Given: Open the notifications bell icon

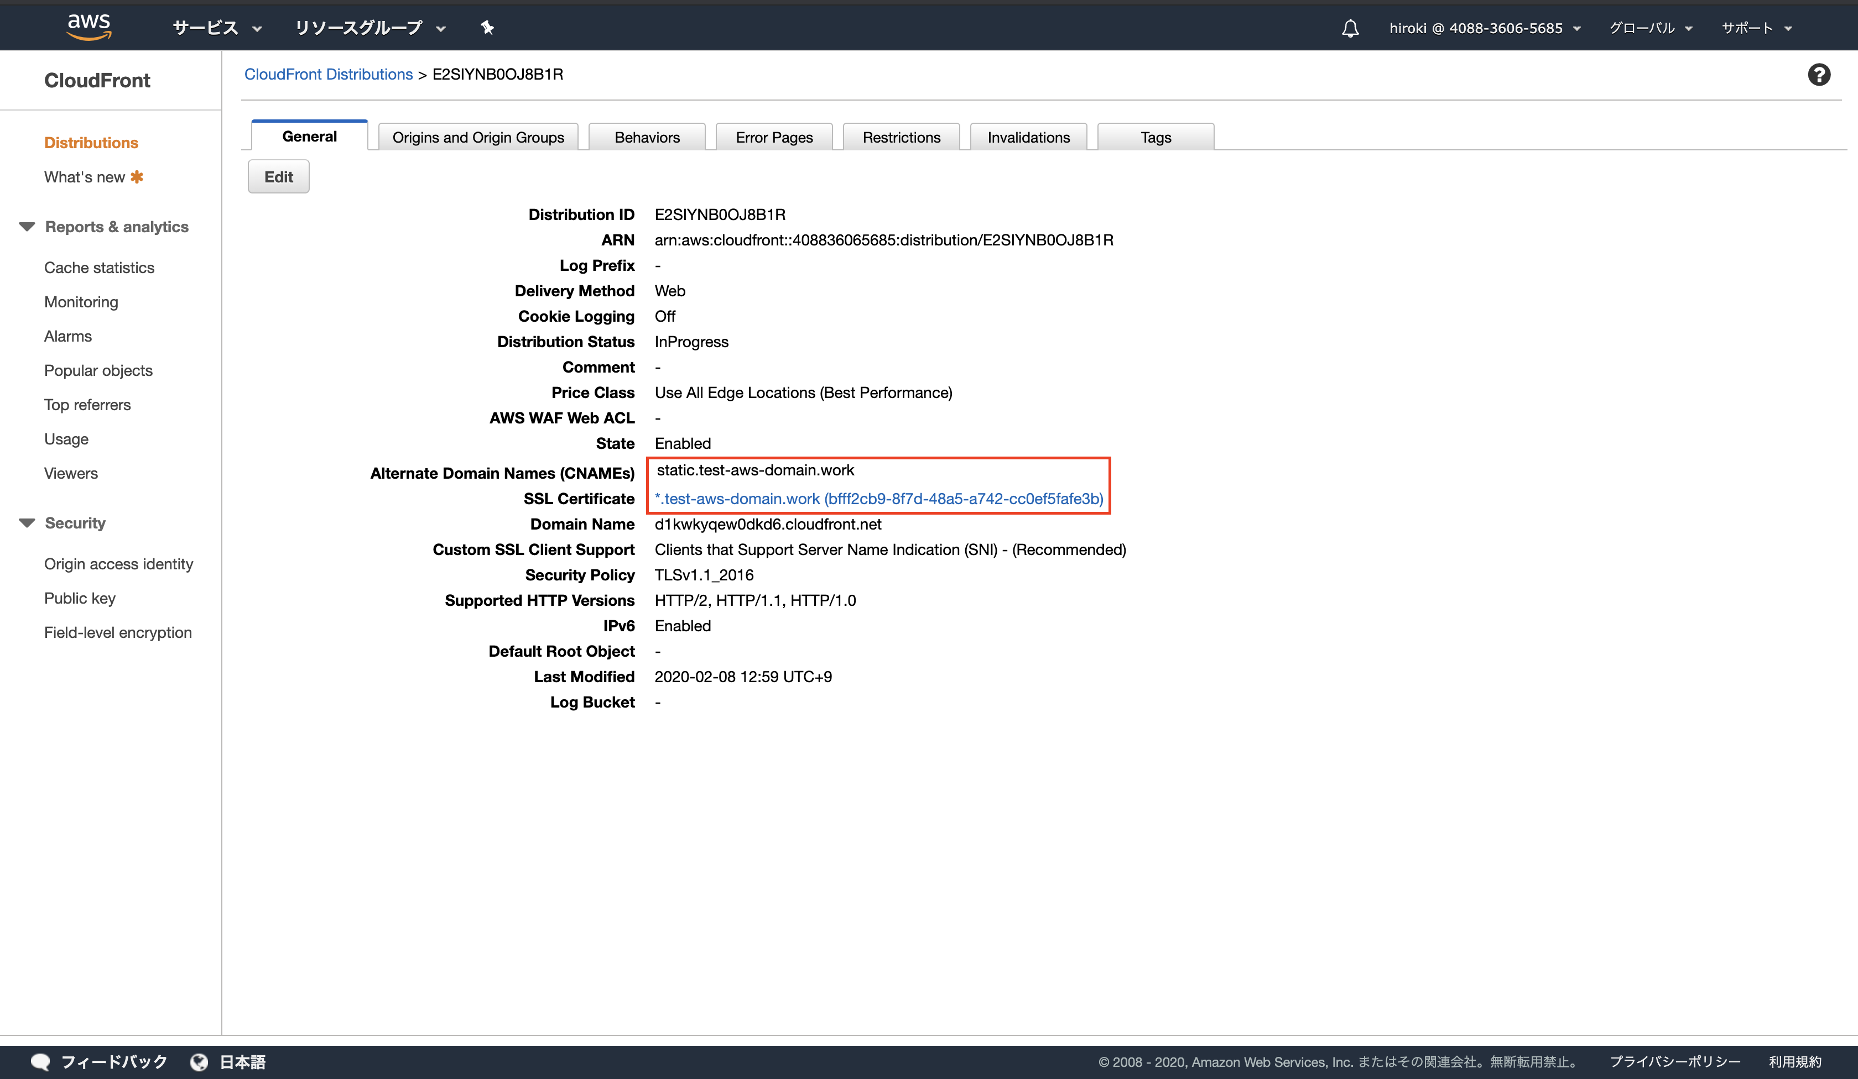Looking at the screenshot, I should tap(1350, 28).
